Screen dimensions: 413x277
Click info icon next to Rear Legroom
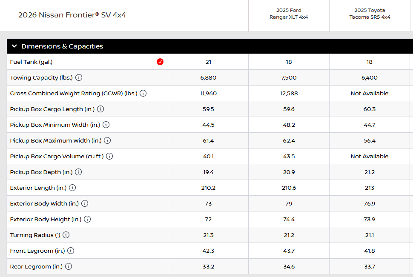[69, 266]
